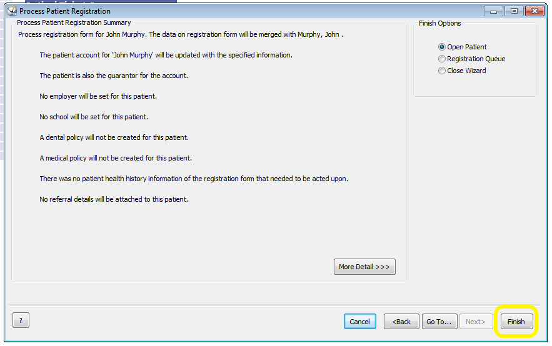Viewport: 552px width, 346px height.
Task: Go back with the <Back button
Action: pyautogui.click(x=401, y=322)
